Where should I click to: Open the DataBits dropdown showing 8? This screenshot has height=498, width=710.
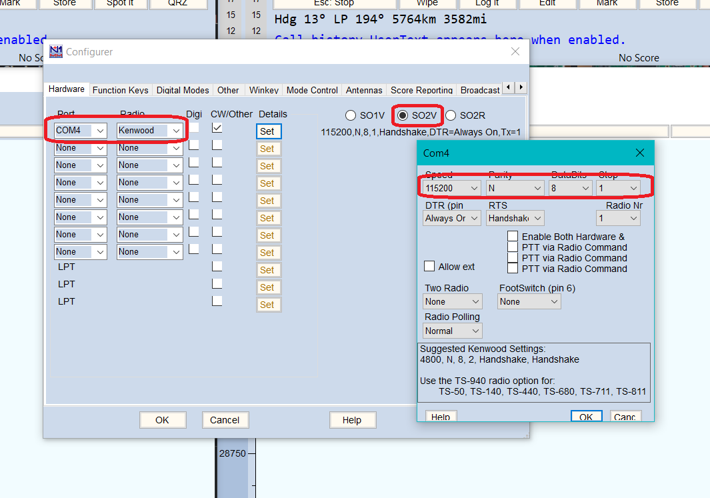coord(570,188)
